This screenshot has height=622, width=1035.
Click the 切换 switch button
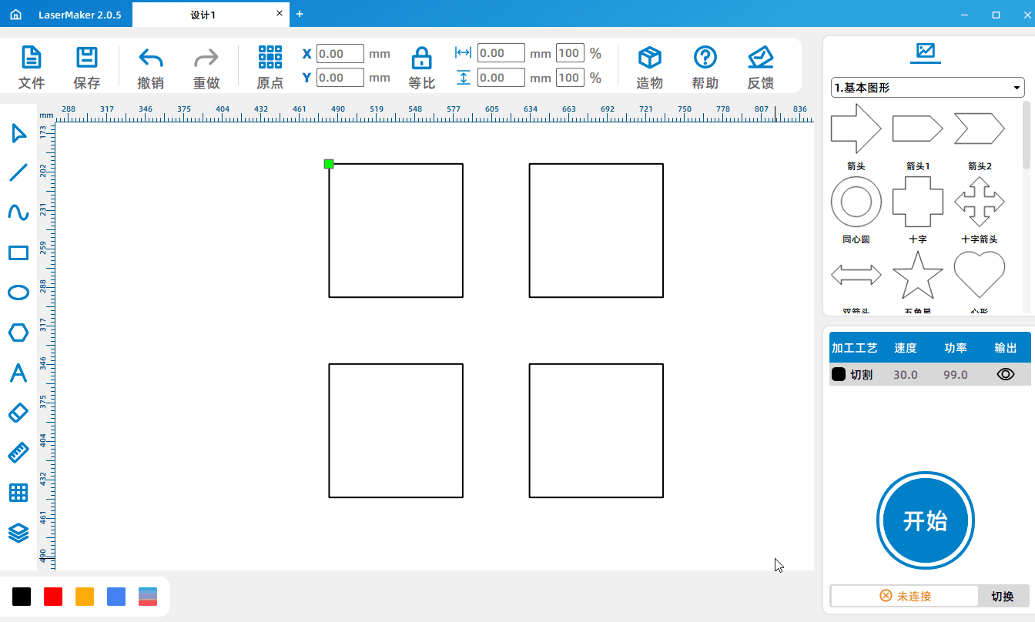(1003, 596)
